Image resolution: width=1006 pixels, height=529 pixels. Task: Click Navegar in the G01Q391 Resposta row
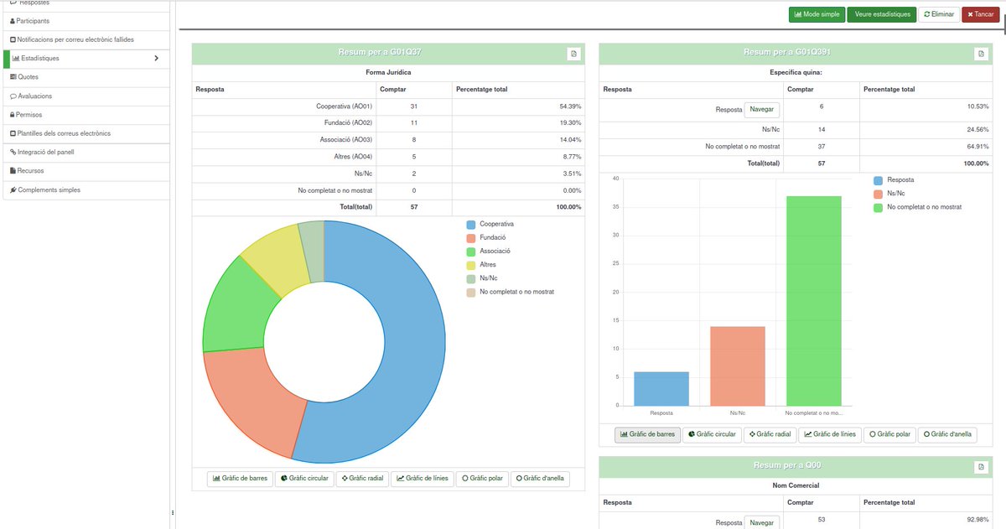click(762, 110)
